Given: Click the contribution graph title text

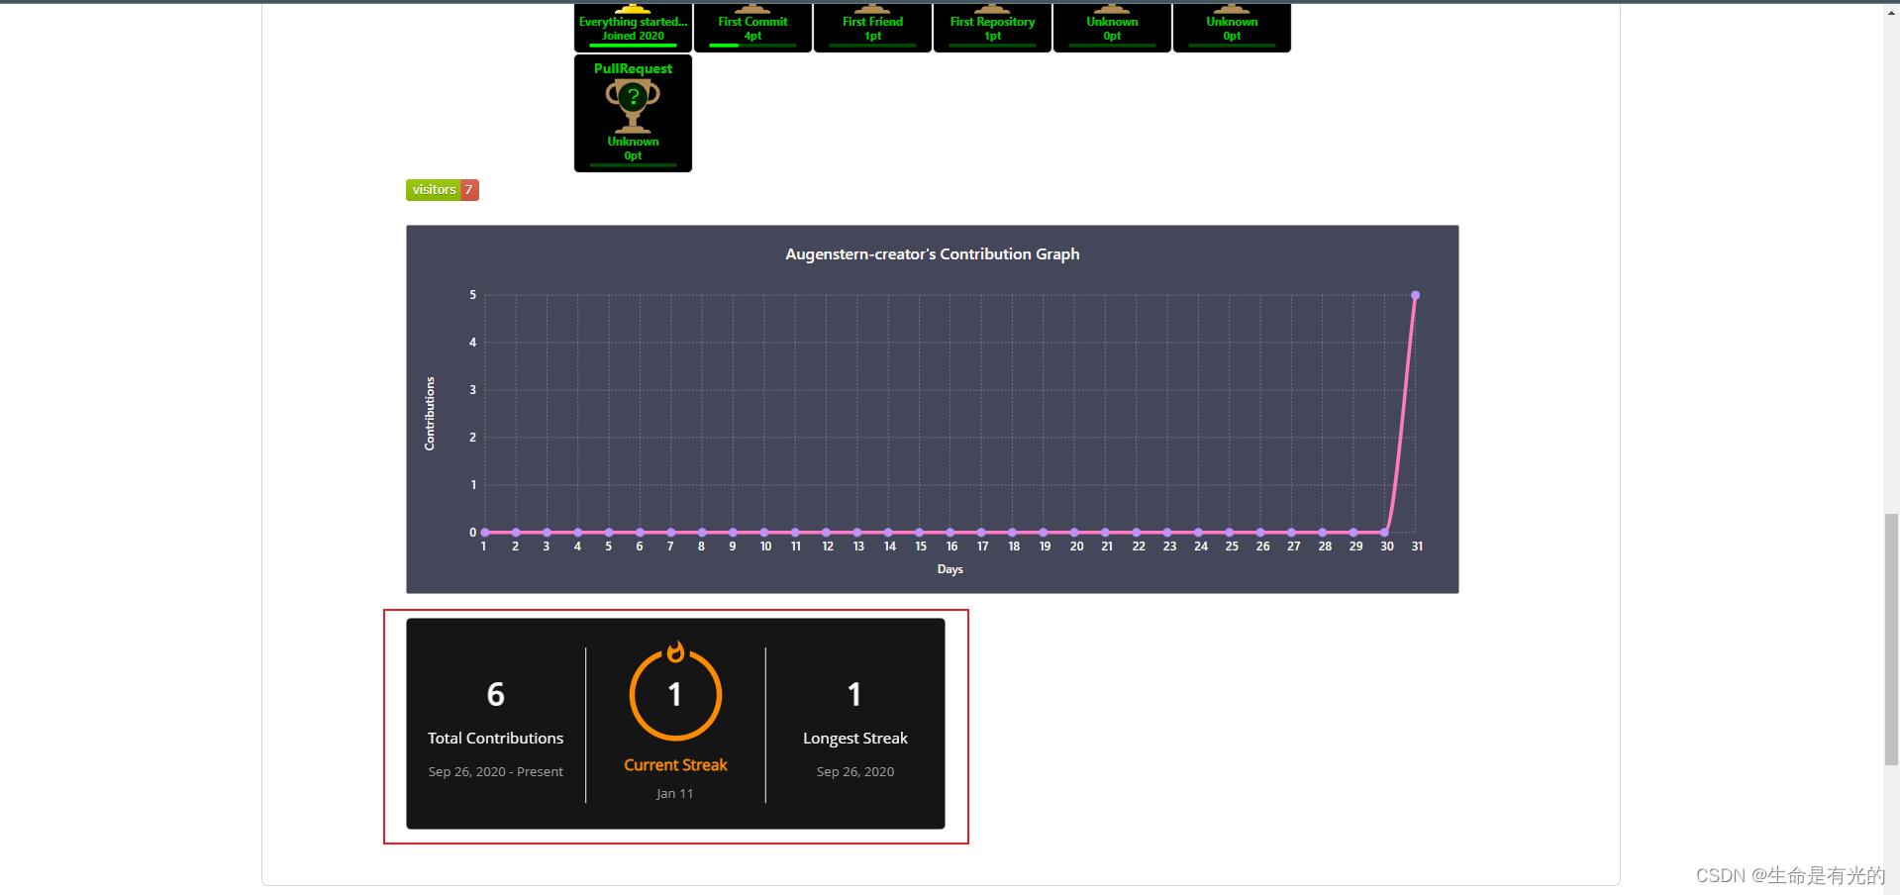Looking at the screenshot, I should (933, 254).
